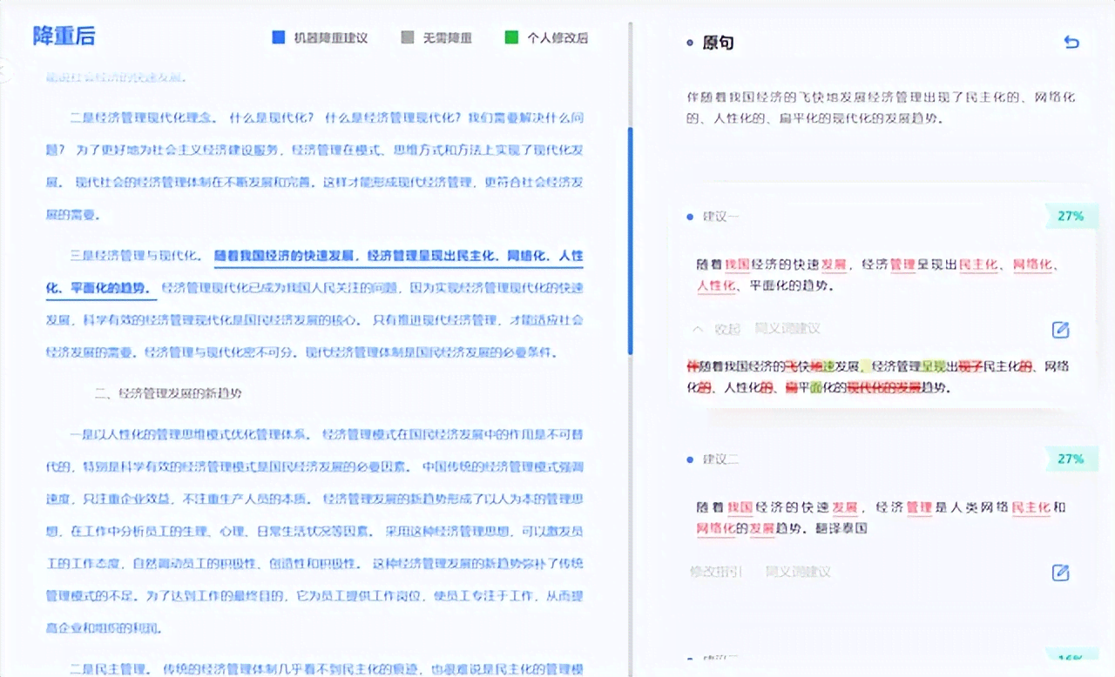Click the blue 机器降重建议 legend swatch

[x=279, y=37]
